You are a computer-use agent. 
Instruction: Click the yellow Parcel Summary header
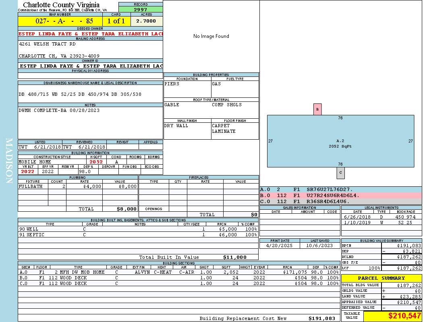[381, 278]
